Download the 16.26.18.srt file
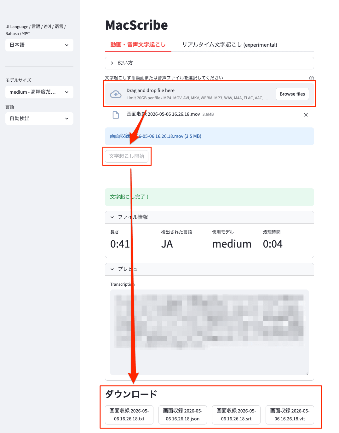This screenshot has height=433, width=339. pos(236,415)
